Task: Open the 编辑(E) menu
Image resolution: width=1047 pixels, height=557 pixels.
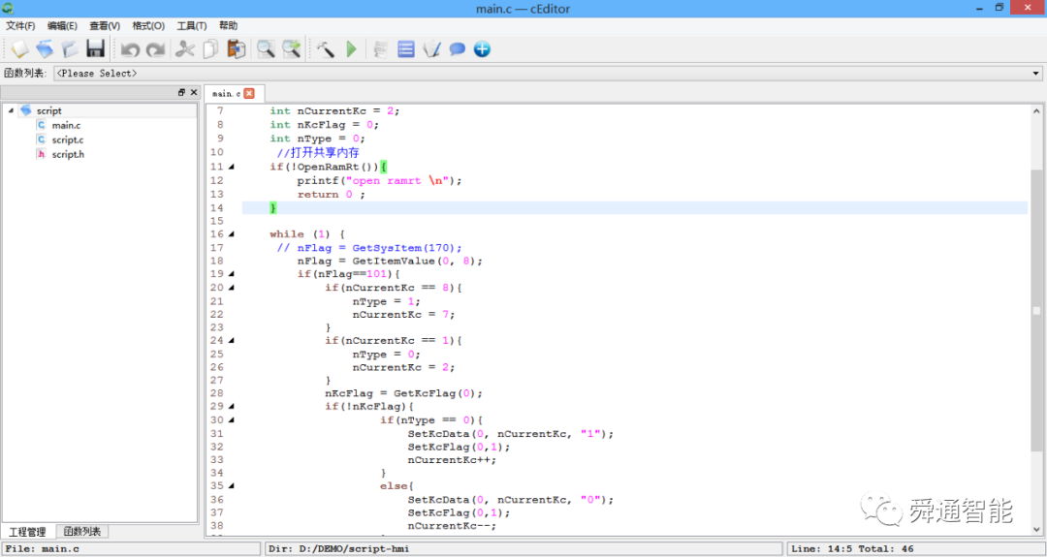Action: coord(62,25)
